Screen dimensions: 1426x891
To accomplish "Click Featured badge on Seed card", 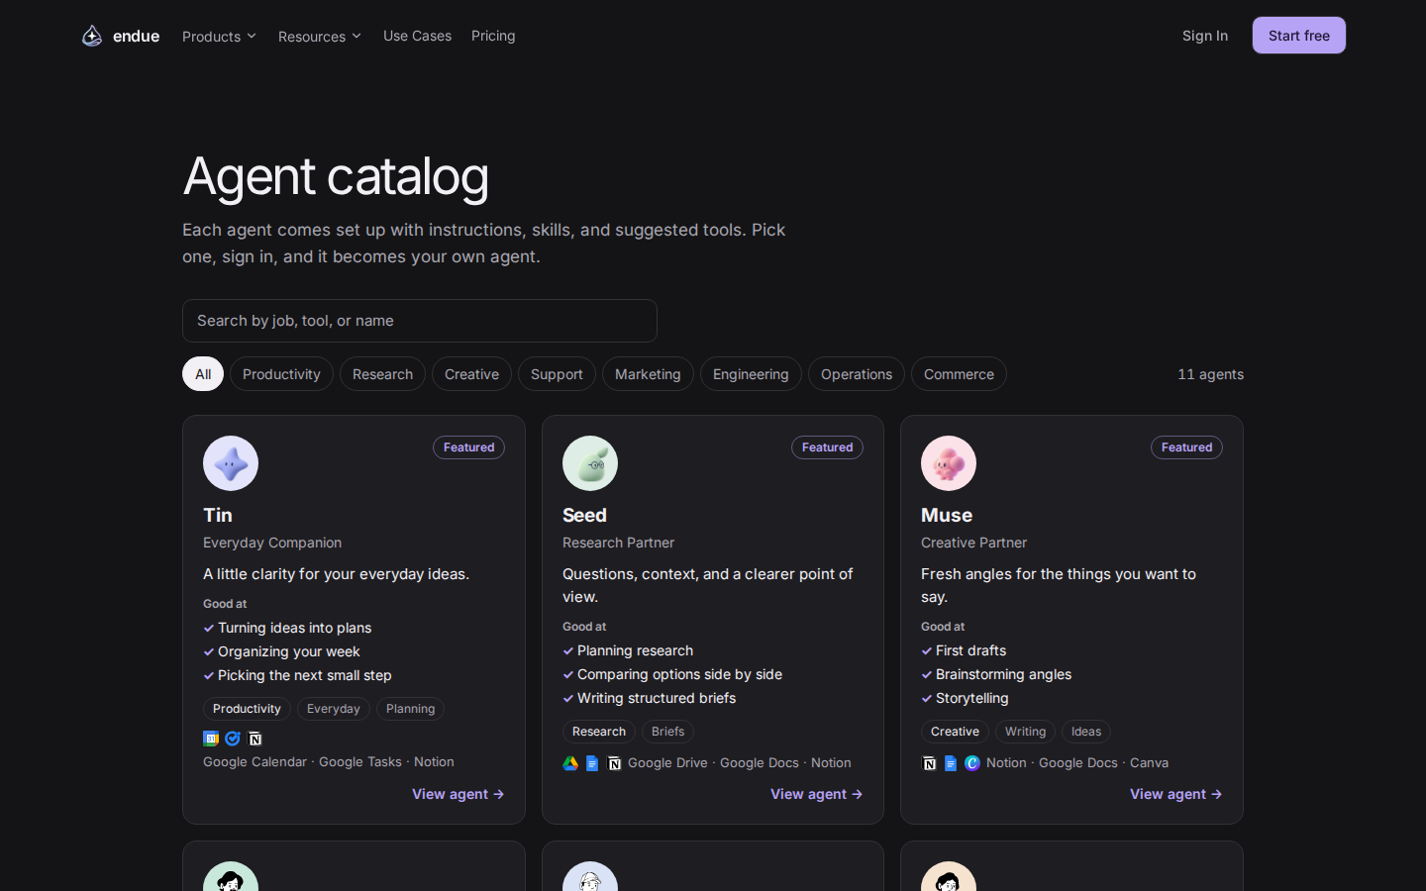I will [827, 447].
